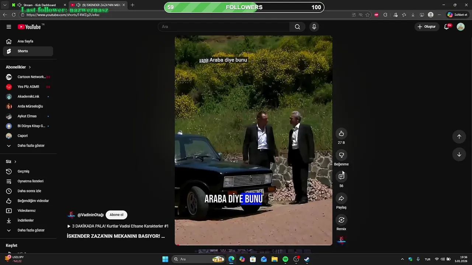Open the YouTube account avatar menu
Image resolution: width=472 pixels, height=265 pixels.
[461, 26]
